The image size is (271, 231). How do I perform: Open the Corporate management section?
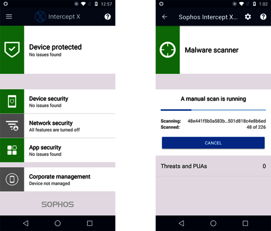(x=57, y=179)
